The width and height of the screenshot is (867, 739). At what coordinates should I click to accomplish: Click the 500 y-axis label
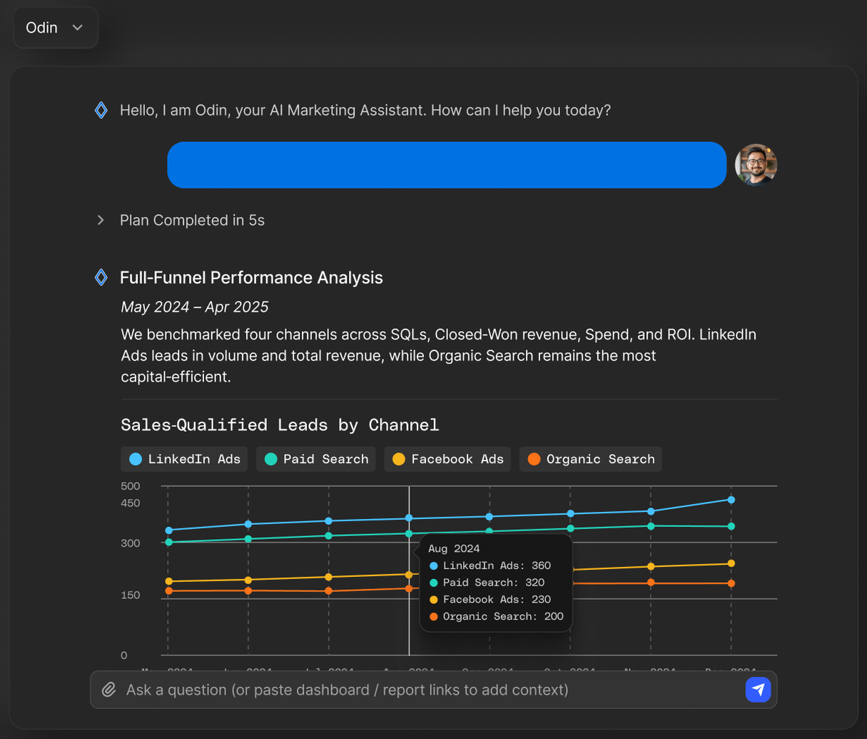pos(131,486)
